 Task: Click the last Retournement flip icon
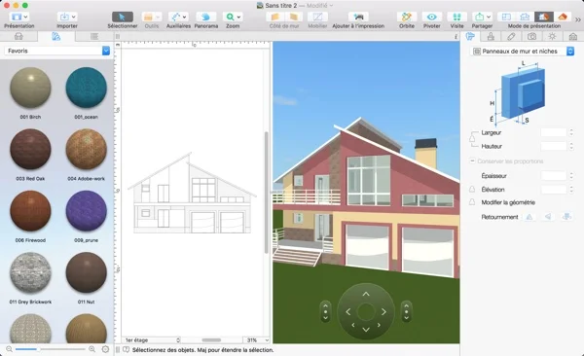pyautogui.click(x=566, y=217)
